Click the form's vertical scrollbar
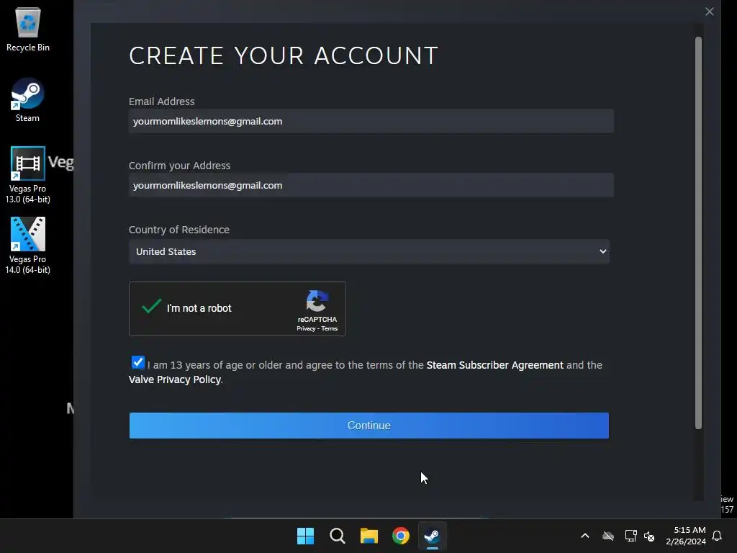737x553 pixels. (x=698, y=233)
